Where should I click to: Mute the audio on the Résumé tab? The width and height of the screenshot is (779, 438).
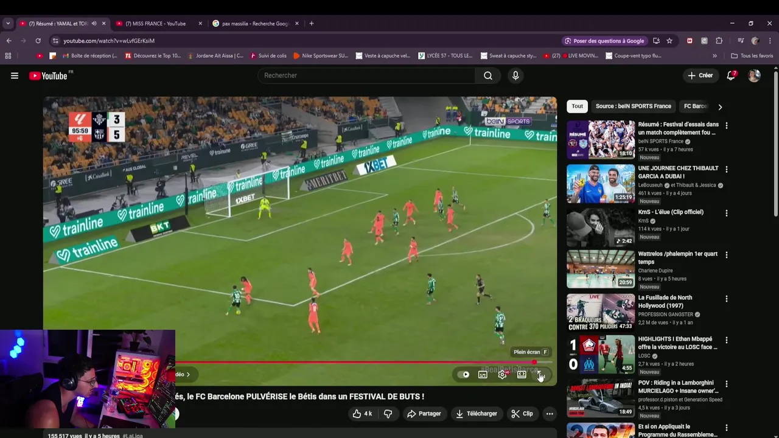[x=94, y=24]
